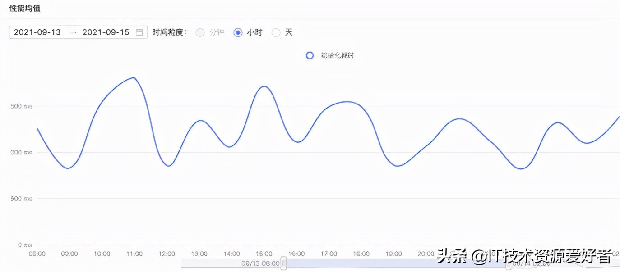The width and height of the screenshot is (620, 272).
Task: Click the 性能均值 panel title
Action: point(25,8)
